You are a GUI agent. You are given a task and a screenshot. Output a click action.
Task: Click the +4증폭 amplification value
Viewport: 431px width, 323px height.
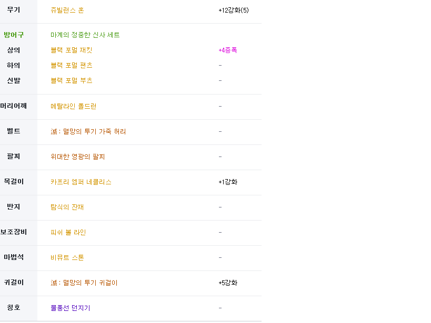click(227, 50)
